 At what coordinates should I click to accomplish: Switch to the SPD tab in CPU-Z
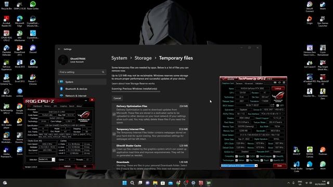pyautogui.click(x=56, y=106)
